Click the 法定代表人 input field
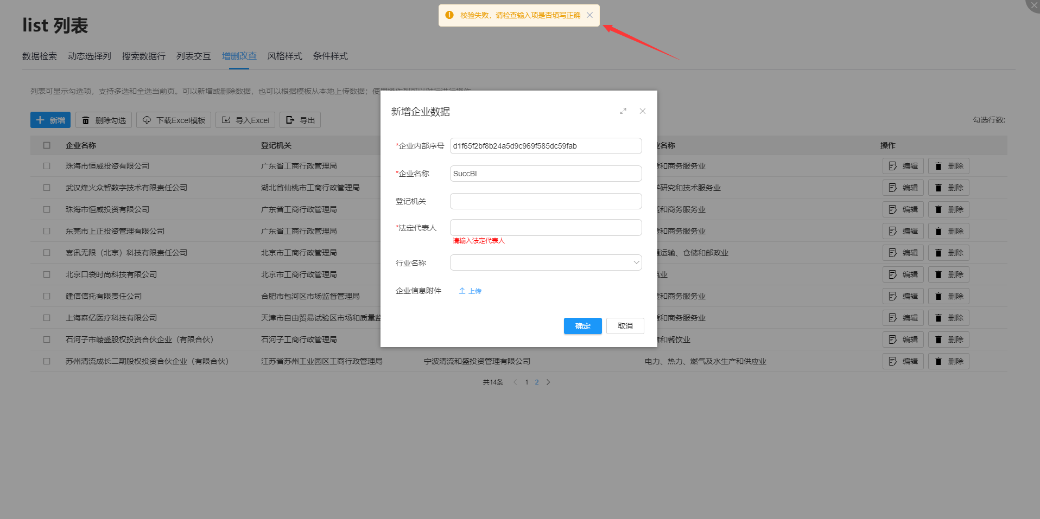The width and height of the screenshot is (1040, 519). click(x=546, y=228)
